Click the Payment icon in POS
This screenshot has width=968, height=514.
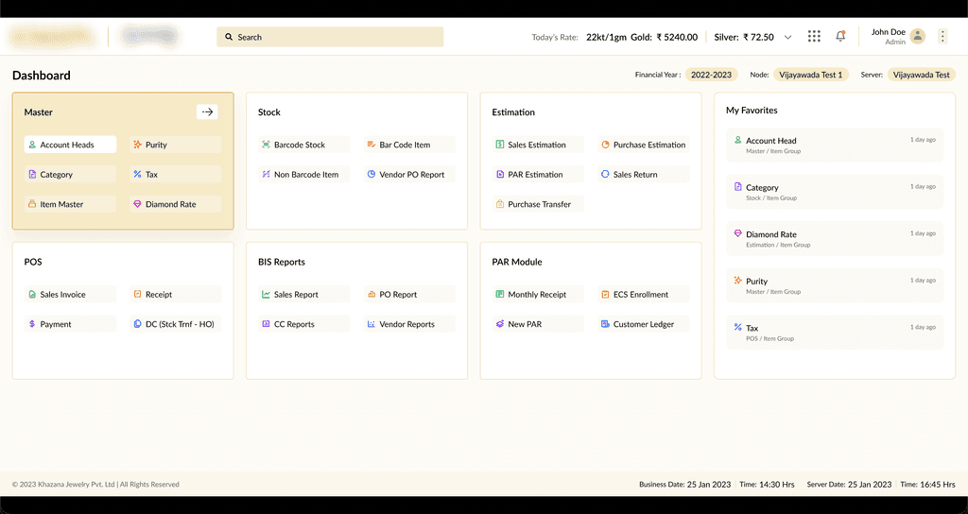(32, 324)
